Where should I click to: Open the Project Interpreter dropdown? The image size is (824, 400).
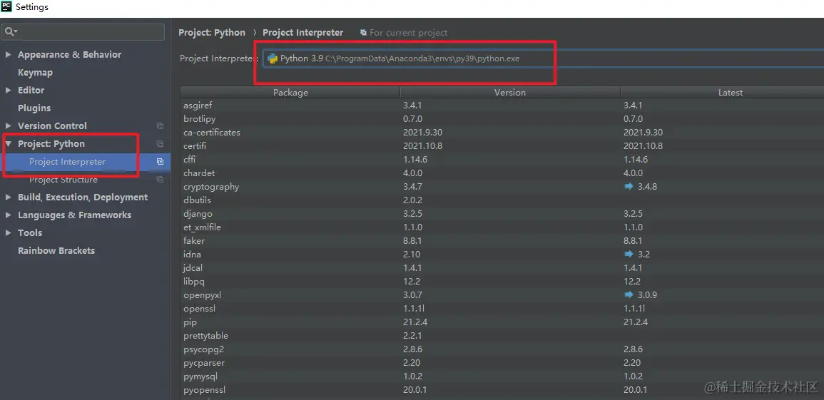(544, 58)
